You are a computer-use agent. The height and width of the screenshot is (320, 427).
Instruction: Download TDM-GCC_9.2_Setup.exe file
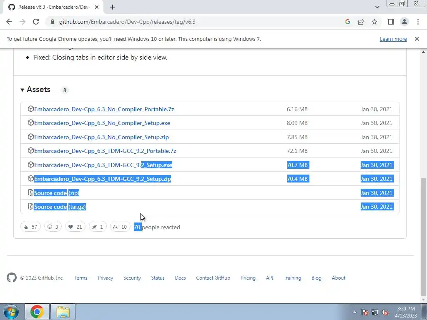click(103, 165)
